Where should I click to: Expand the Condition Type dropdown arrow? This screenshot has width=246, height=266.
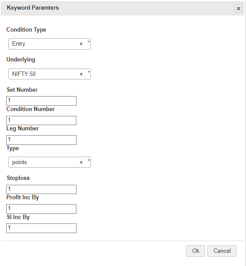88,41
